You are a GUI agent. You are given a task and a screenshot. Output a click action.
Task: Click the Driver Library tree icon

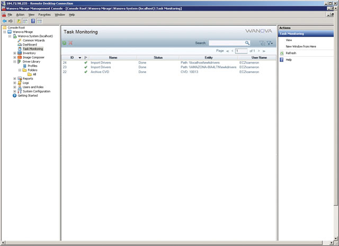click(x=19, y=61)
